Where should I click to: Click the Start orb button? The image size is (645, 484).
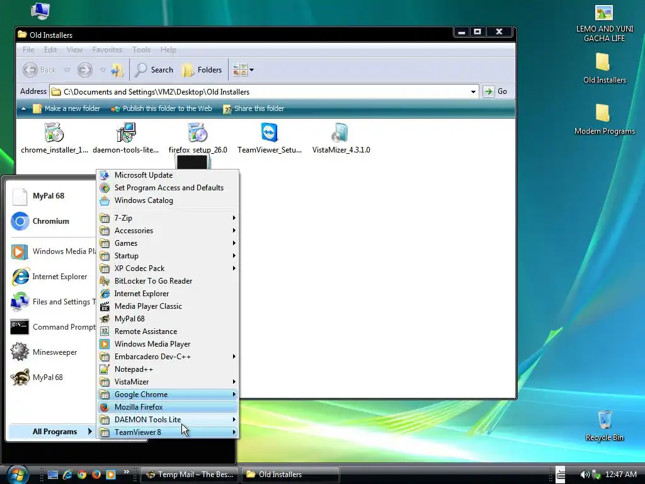18,474
